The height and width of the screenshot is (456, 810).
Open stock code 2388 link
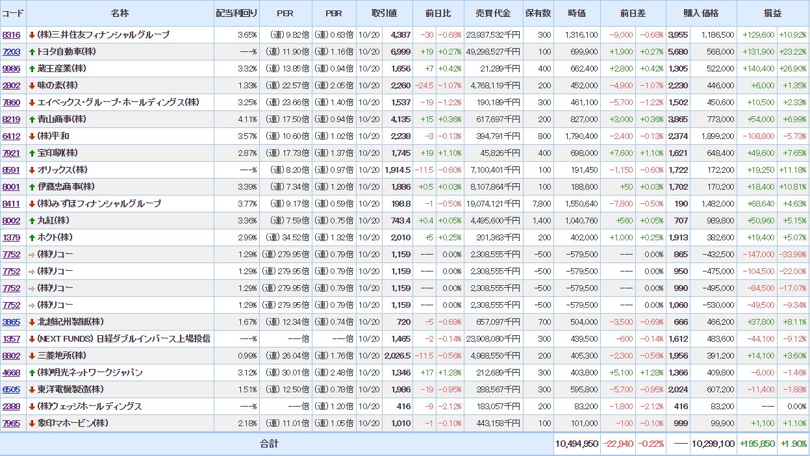tap(11, 407)
